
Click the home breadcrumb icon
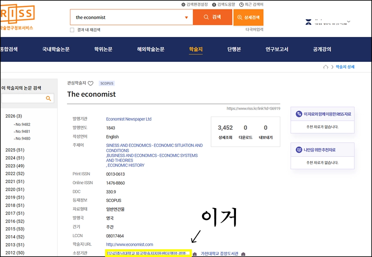pos(326,67)
